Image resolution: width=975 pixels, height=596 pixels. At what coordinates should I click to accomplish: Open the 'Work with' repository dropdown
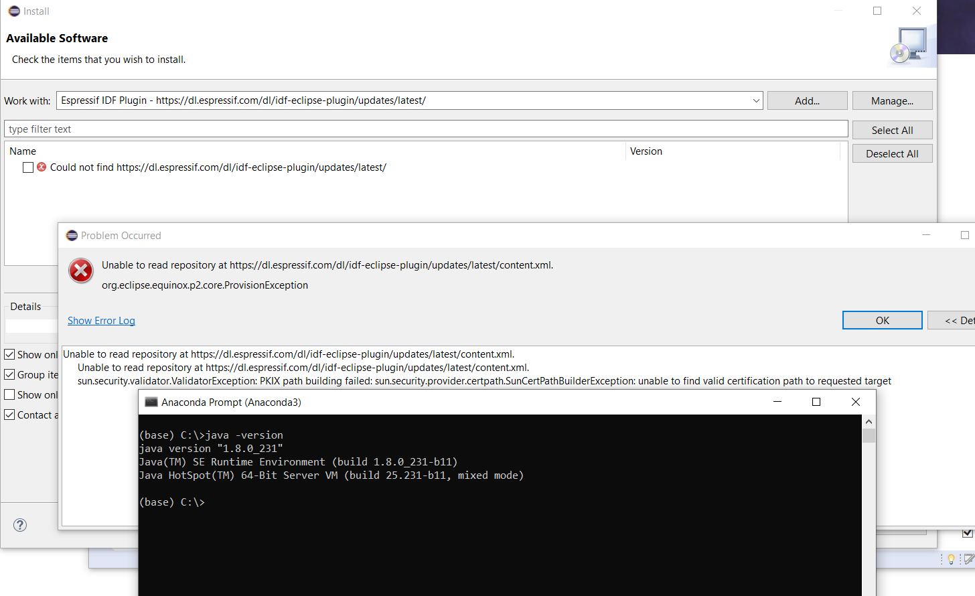pos(756,100)
